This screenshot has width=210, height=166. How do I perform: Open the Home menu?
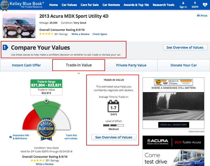(54, 5)
